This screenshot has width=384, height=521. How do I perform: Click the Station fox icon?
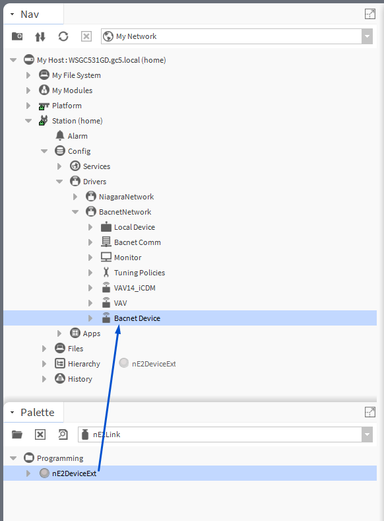click(44, 120)
